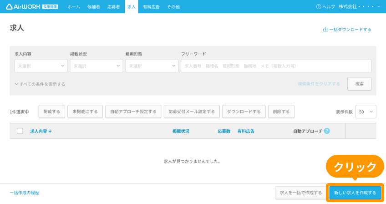Viewport: 386px width, 204px height.
Task: Go to the 有料広告 tab
Action: 151,7
